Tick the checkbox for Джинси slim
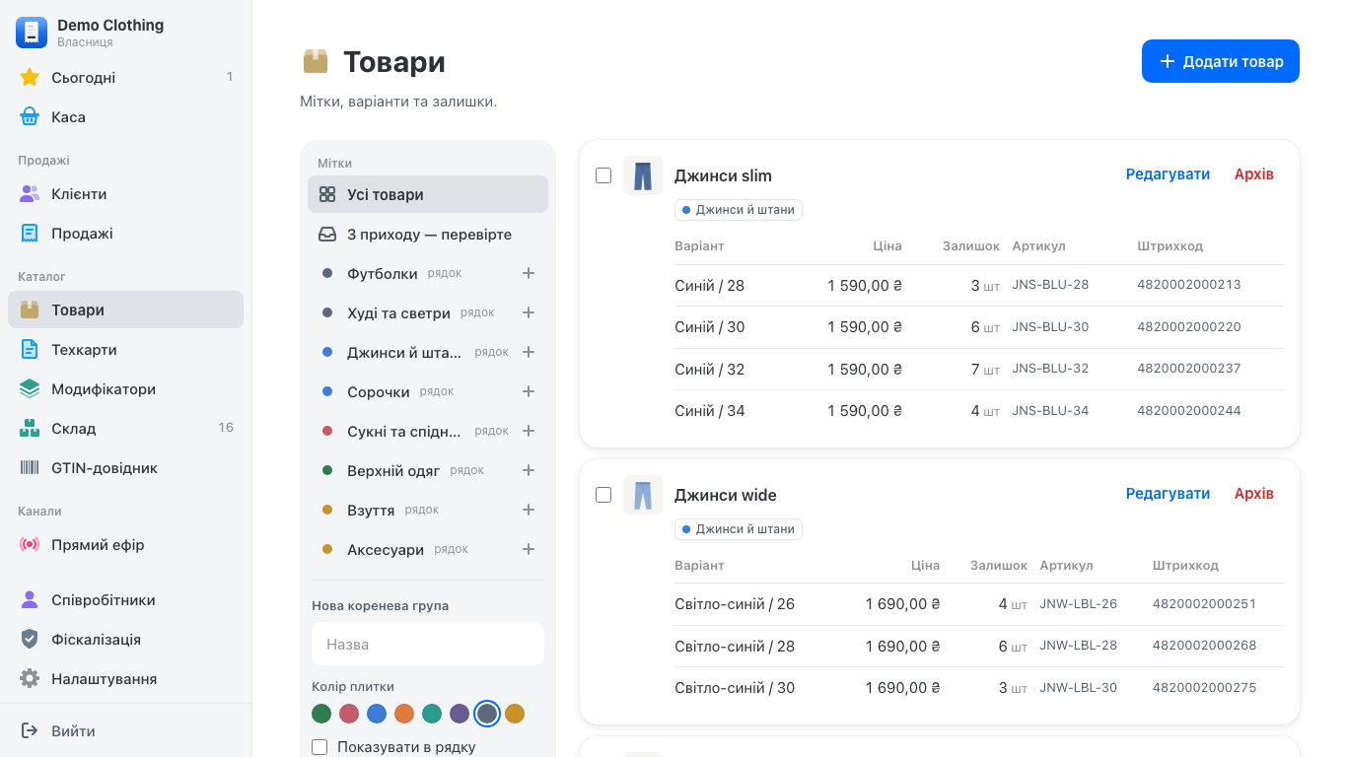Screen dimensions: 1347x757 point(603,175)
